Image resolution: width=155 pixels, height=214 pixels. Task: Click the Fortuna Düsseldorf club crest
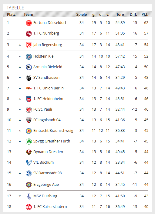click(x=29, y=23)
